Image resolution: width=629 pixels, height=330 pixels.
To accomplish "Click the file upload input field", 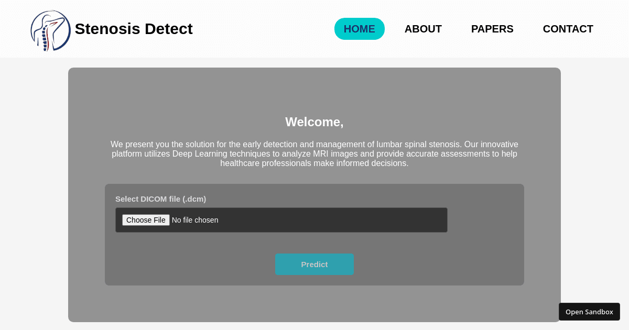I will 281,219.
